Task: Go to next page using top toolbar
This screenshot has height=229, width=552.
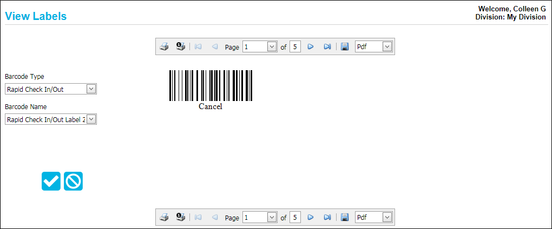Action: pos(311,46)
